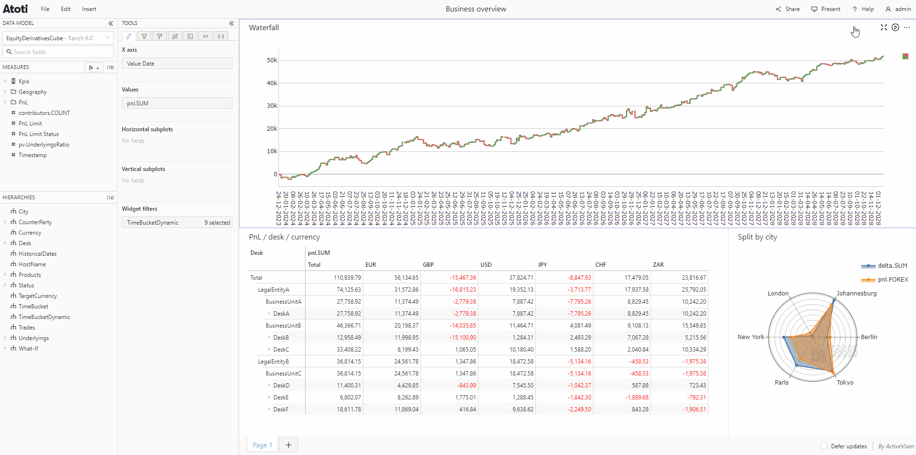Open the X/Y tools tab
The height and width of the screenshot is (455, 916).
tap(206, 36)
